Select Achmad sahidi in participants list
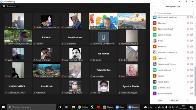This screenshot has height=110, width=196. (173, 88)
